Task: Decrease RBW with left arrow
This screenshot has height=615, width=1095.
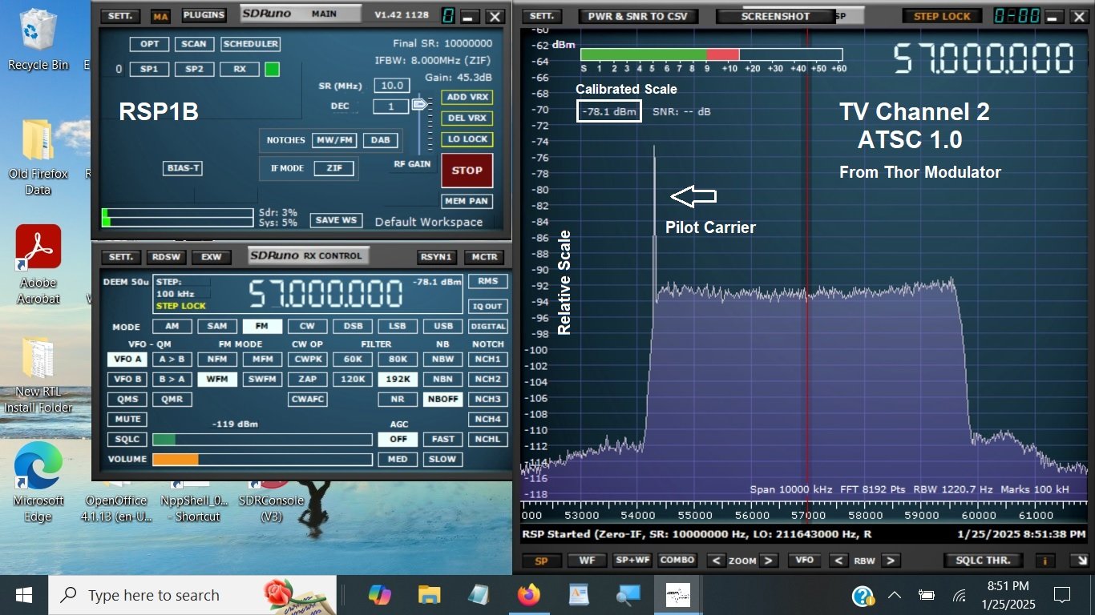Action: [838, 561]
